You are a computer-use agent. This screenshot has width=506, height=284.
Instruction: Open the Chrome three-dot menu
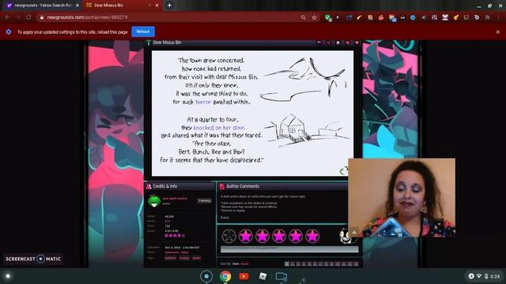[499, 17]
